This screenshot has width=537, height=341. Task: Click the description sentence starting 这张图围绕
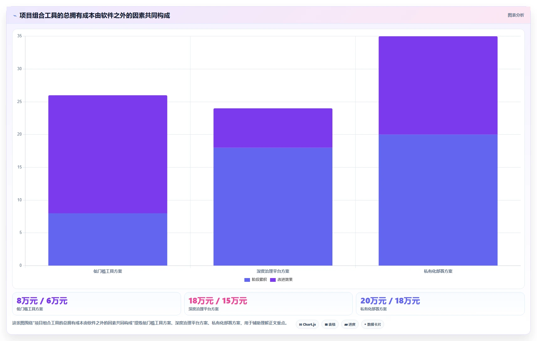point(150,323)
